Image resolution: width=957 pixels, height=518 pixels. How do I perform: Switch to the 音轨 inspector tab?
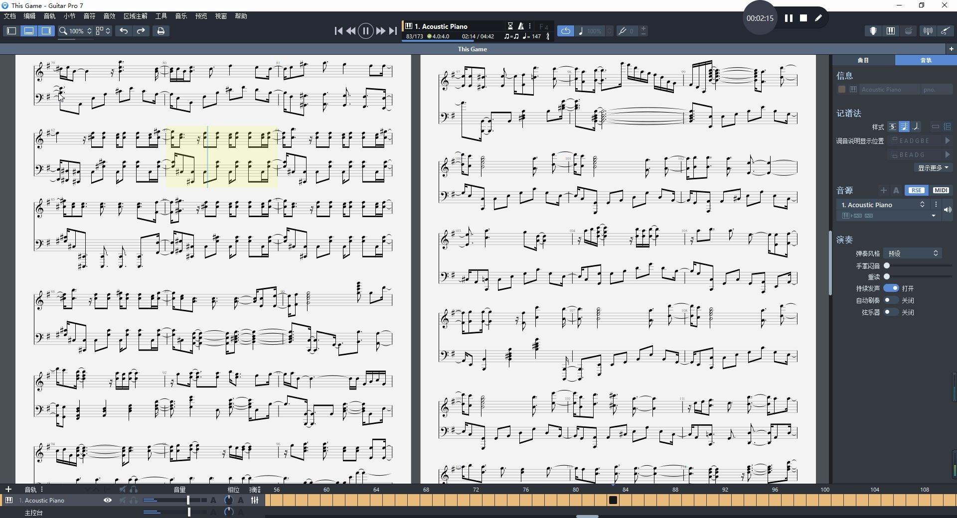[x=926, y=60]
